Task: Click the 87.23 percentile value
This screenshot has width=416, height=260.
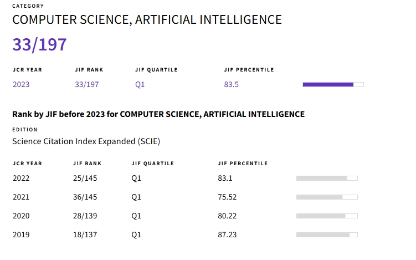Action: pos(227,234)
